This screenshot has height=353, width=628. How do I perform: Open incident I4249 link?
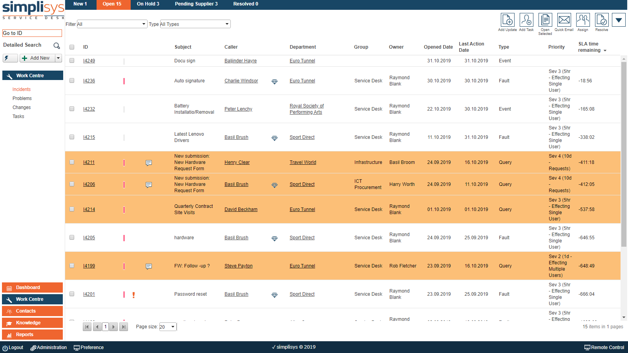click(x=89, y=61)
